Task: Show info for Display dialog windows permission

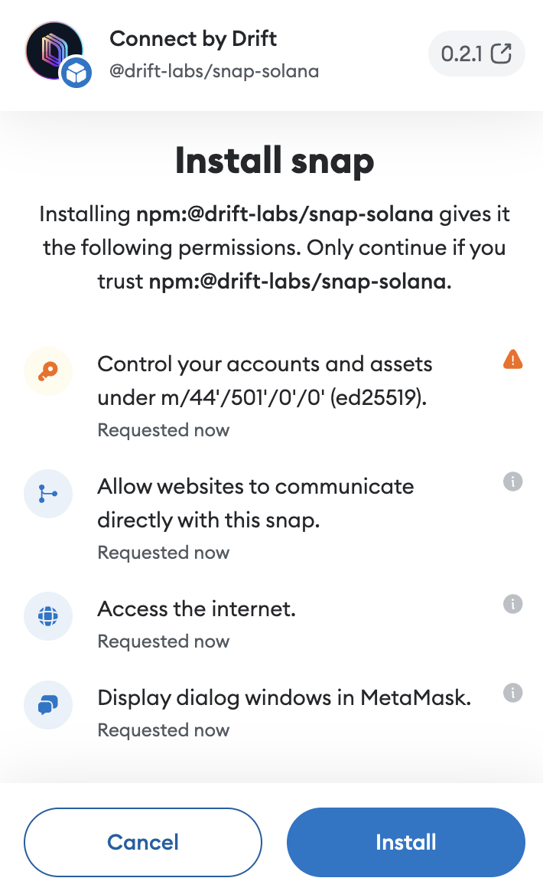Action: pos(512,693)
